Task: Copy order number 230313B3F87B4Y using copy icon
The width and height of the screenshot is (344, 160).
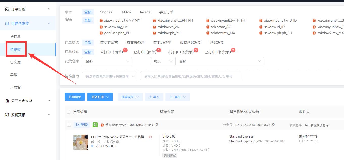Action: click(157, 125)
